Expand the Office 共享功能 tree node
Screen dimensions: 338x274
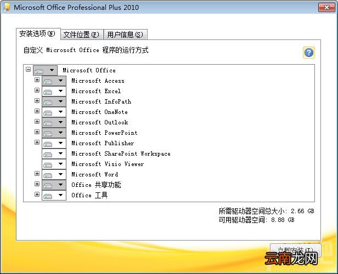pos(37,184)
